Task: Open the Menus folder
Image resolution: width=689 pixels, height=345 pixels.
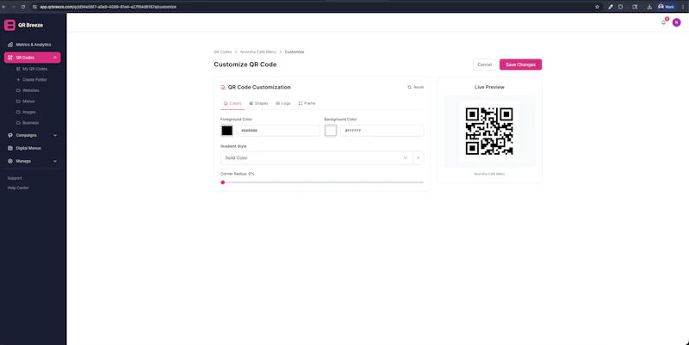Action: coord(28,102)
